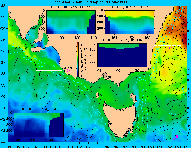Open the lat=-41 temperature section inset plot

pyautogui.click(x=39, y=125)
